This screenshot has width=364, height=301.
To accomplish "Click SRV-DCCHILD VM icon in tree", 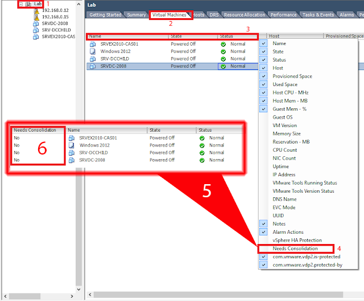I will [36, 30].
